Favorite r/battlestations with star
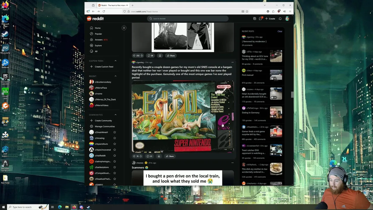The height and width of the screenshot is (210, 373). (x=115, y=167)
